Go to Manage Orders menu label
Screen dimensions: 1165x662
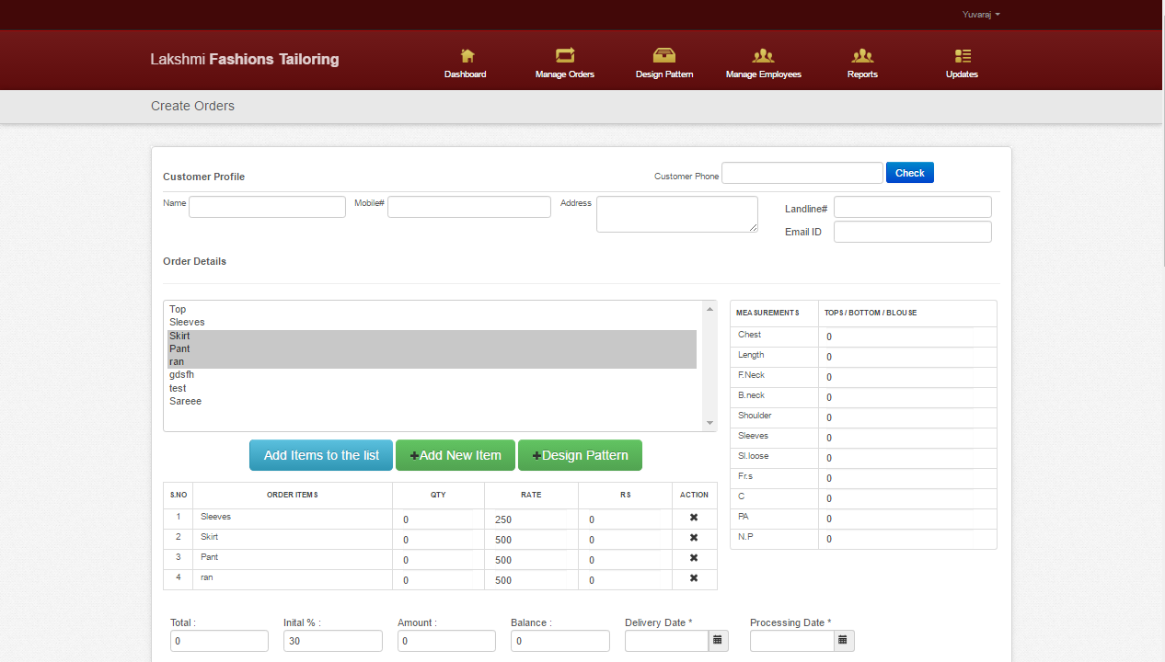565,74
